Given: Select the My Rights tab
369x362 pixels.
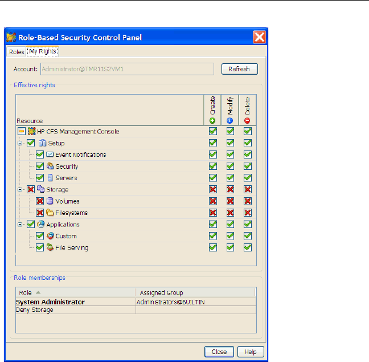Looking at the screenshot, I should click(43, 51).
